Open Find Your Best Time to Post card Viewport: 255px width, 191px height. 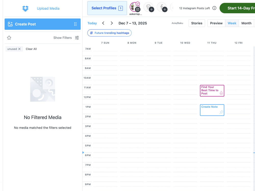pos(212,91)
